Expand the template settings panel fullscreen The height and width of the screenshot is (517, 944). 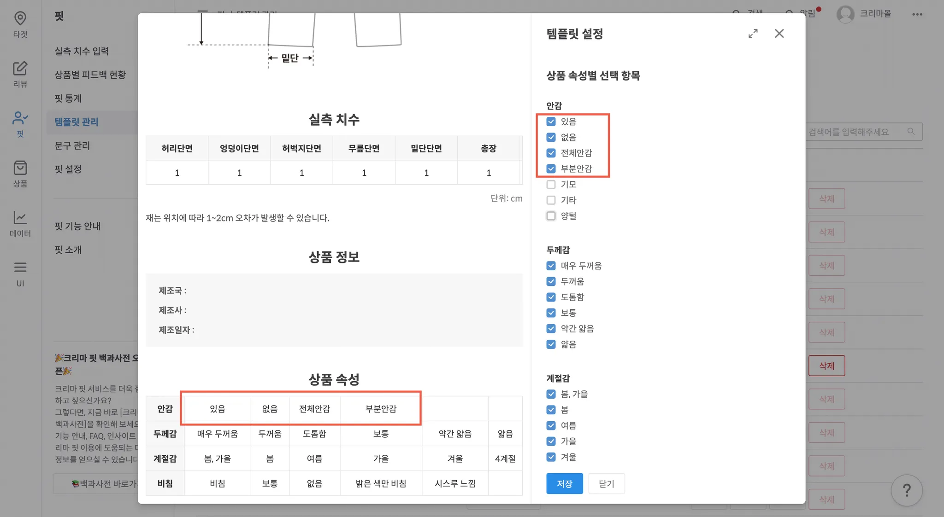tap(753, 34)
